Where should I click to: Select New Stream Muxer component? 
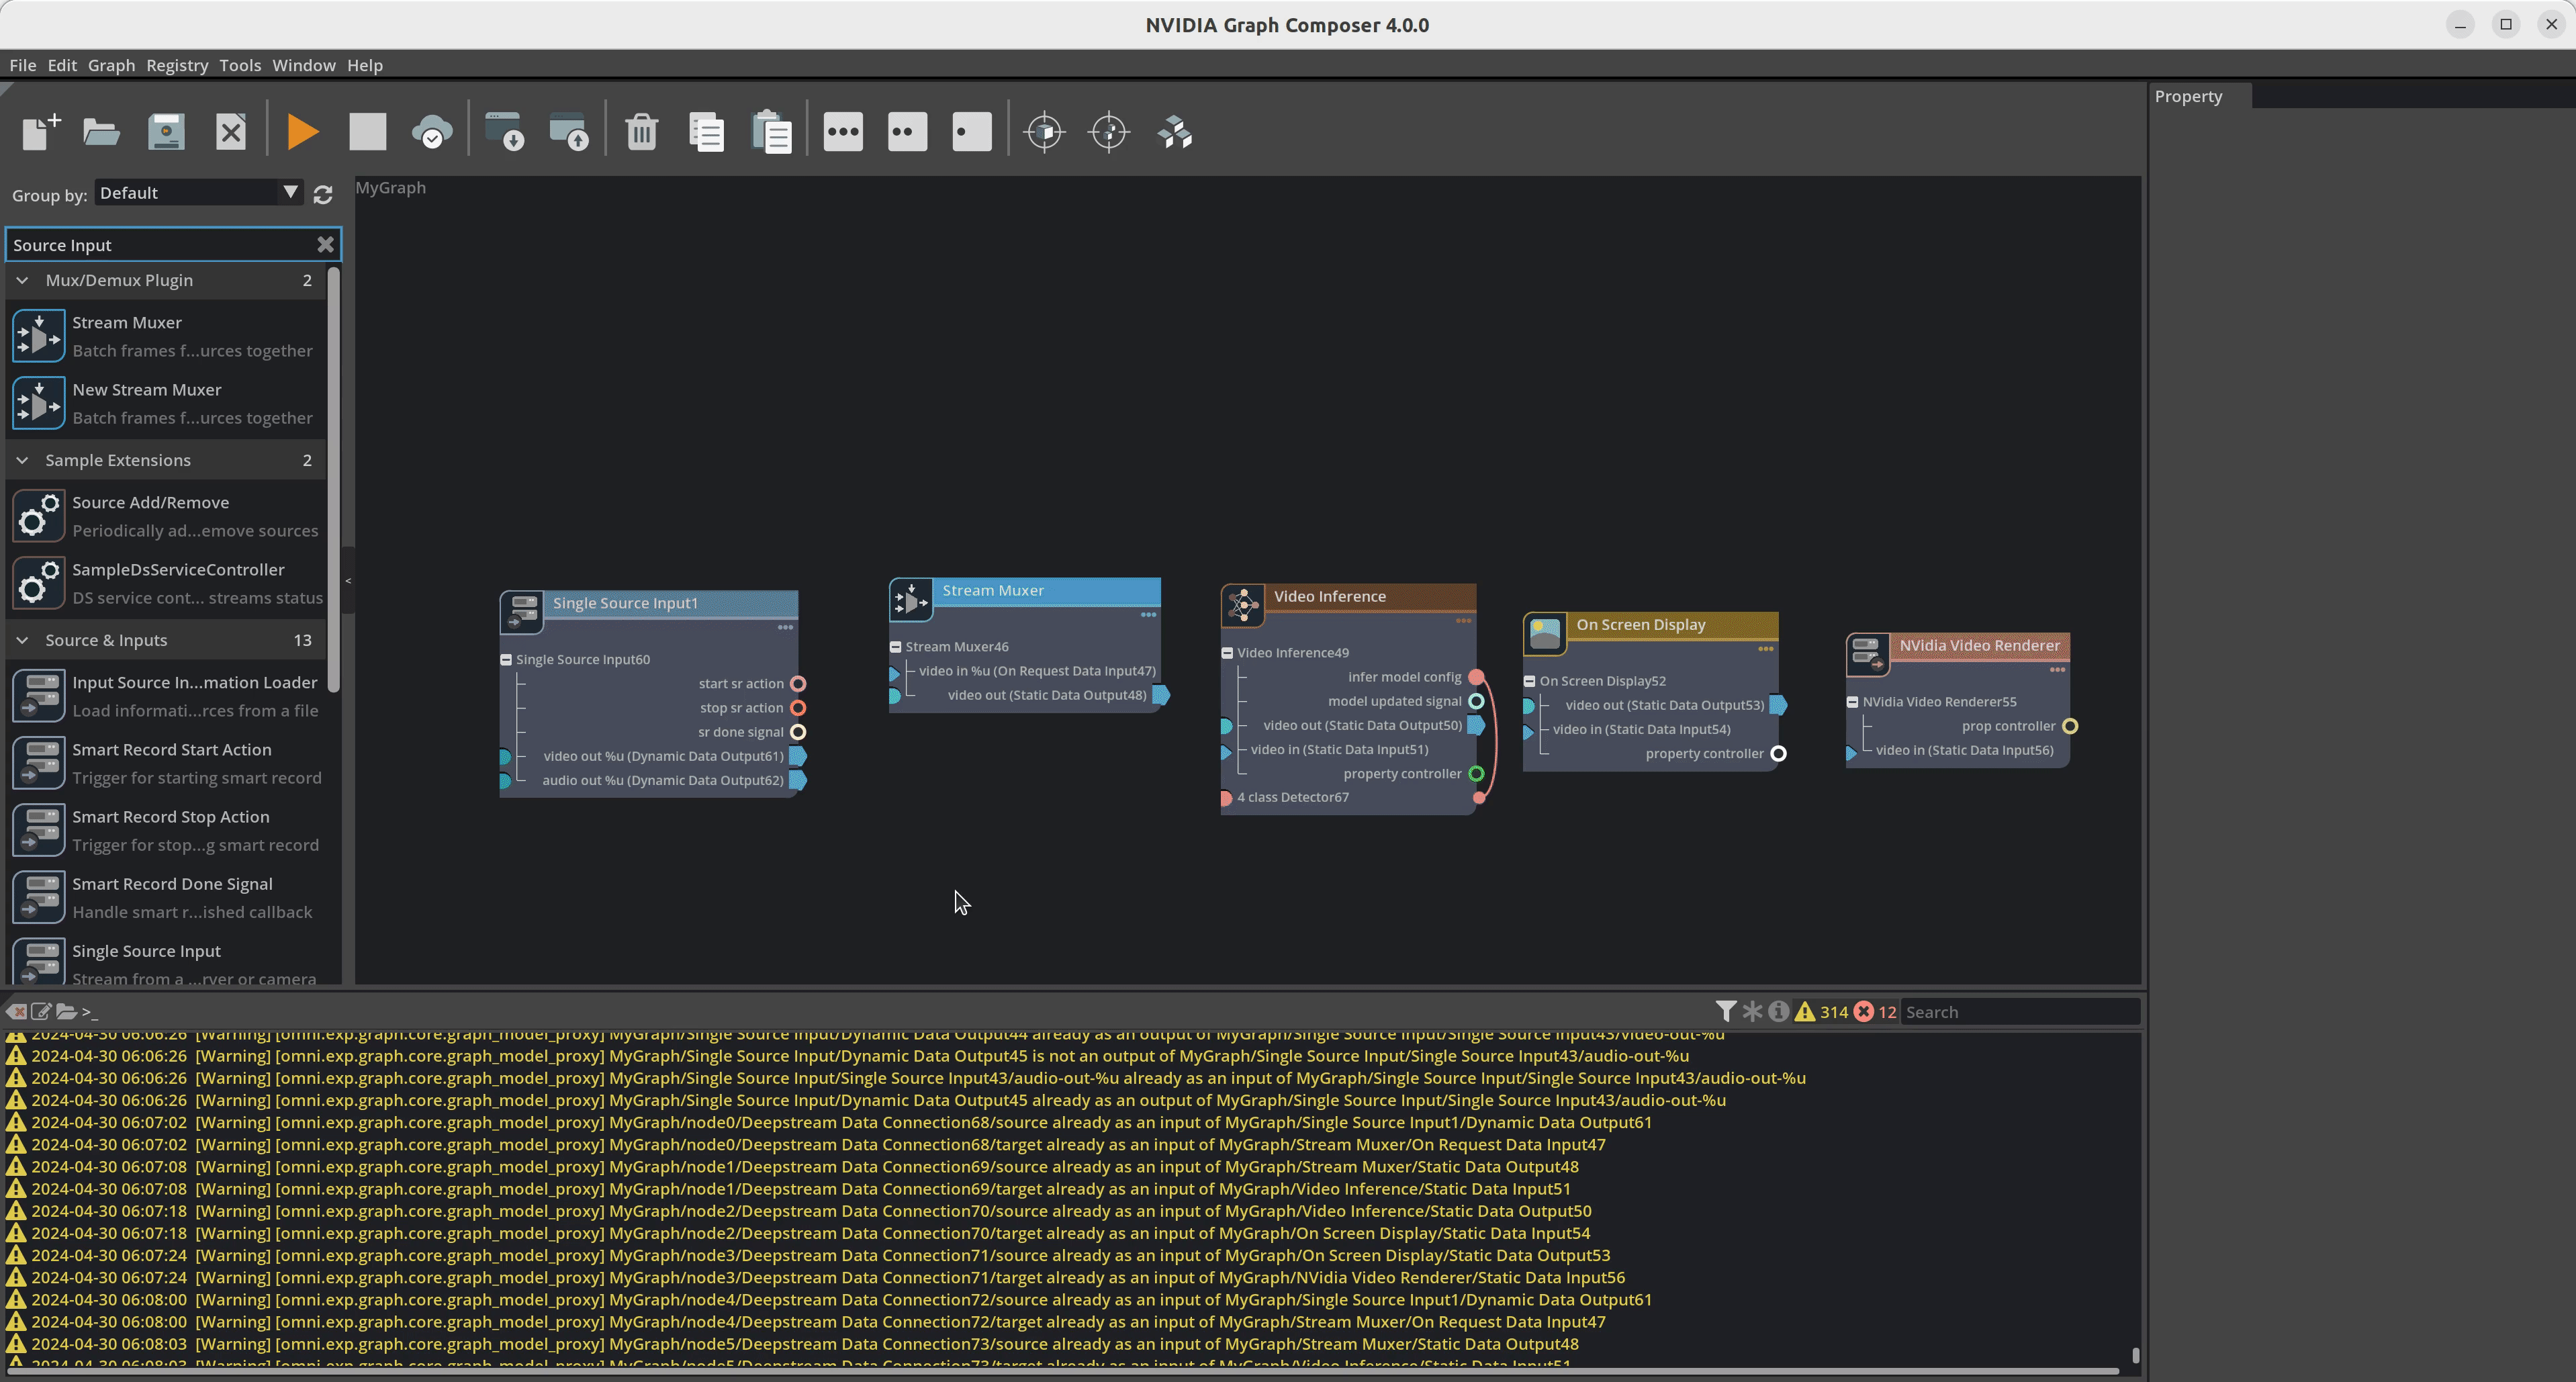coord(166,403)
